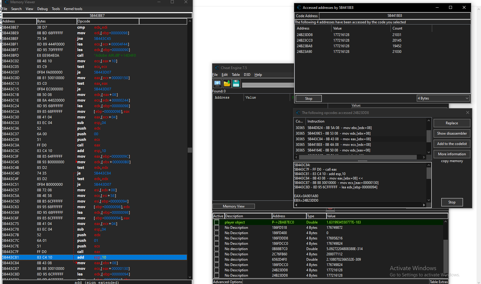Image resolution: width=481 pixels, height=284 pixels.
Task: Tick the checkbox for address 6592D4F0
Action: pos(217,259)
